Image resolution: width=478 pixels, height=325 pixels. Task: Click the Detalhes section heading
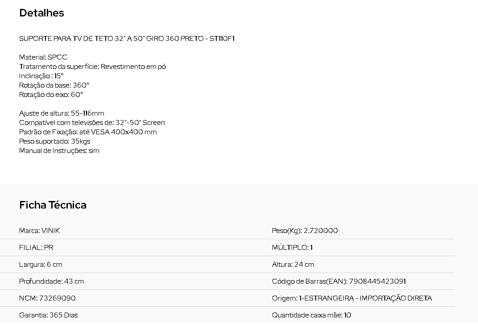point(41,13)
